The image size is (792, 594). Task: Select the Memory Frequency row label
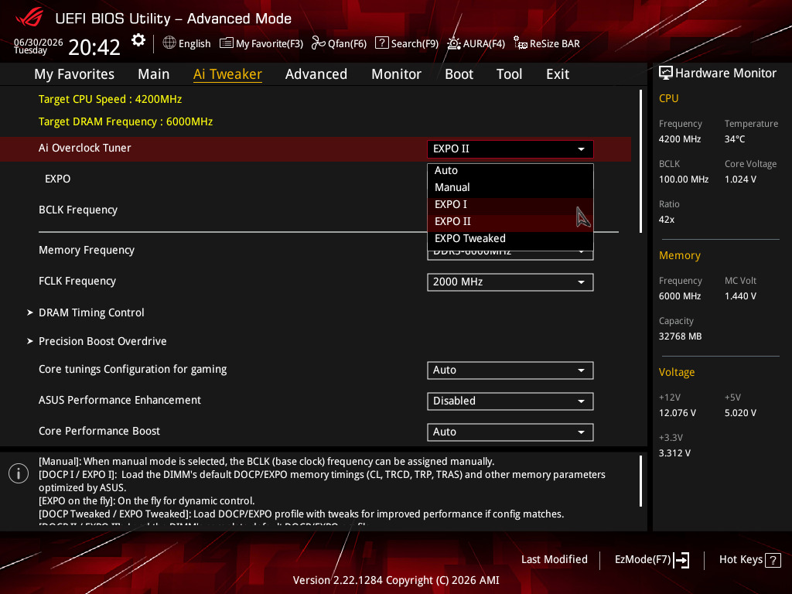pyautogui.click(x=87, y=250)
